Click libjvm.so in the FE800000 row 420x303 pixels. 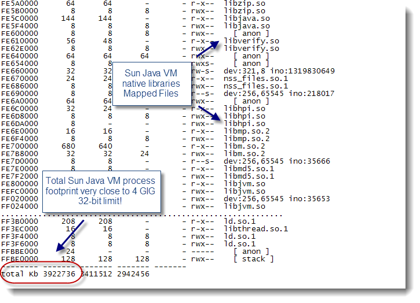click(244, 184)
